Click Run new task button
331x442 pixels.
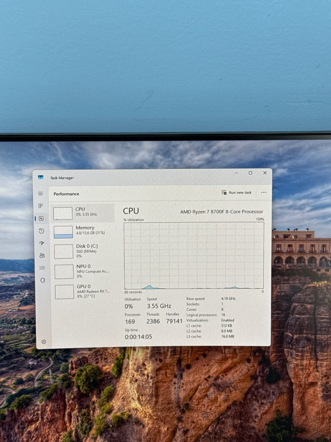[x=237, y=192]
